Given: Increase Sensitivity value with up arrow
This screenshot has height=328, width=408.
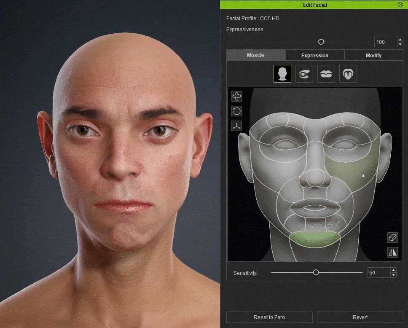Looking at the screenshot, I should coord(393,270).
